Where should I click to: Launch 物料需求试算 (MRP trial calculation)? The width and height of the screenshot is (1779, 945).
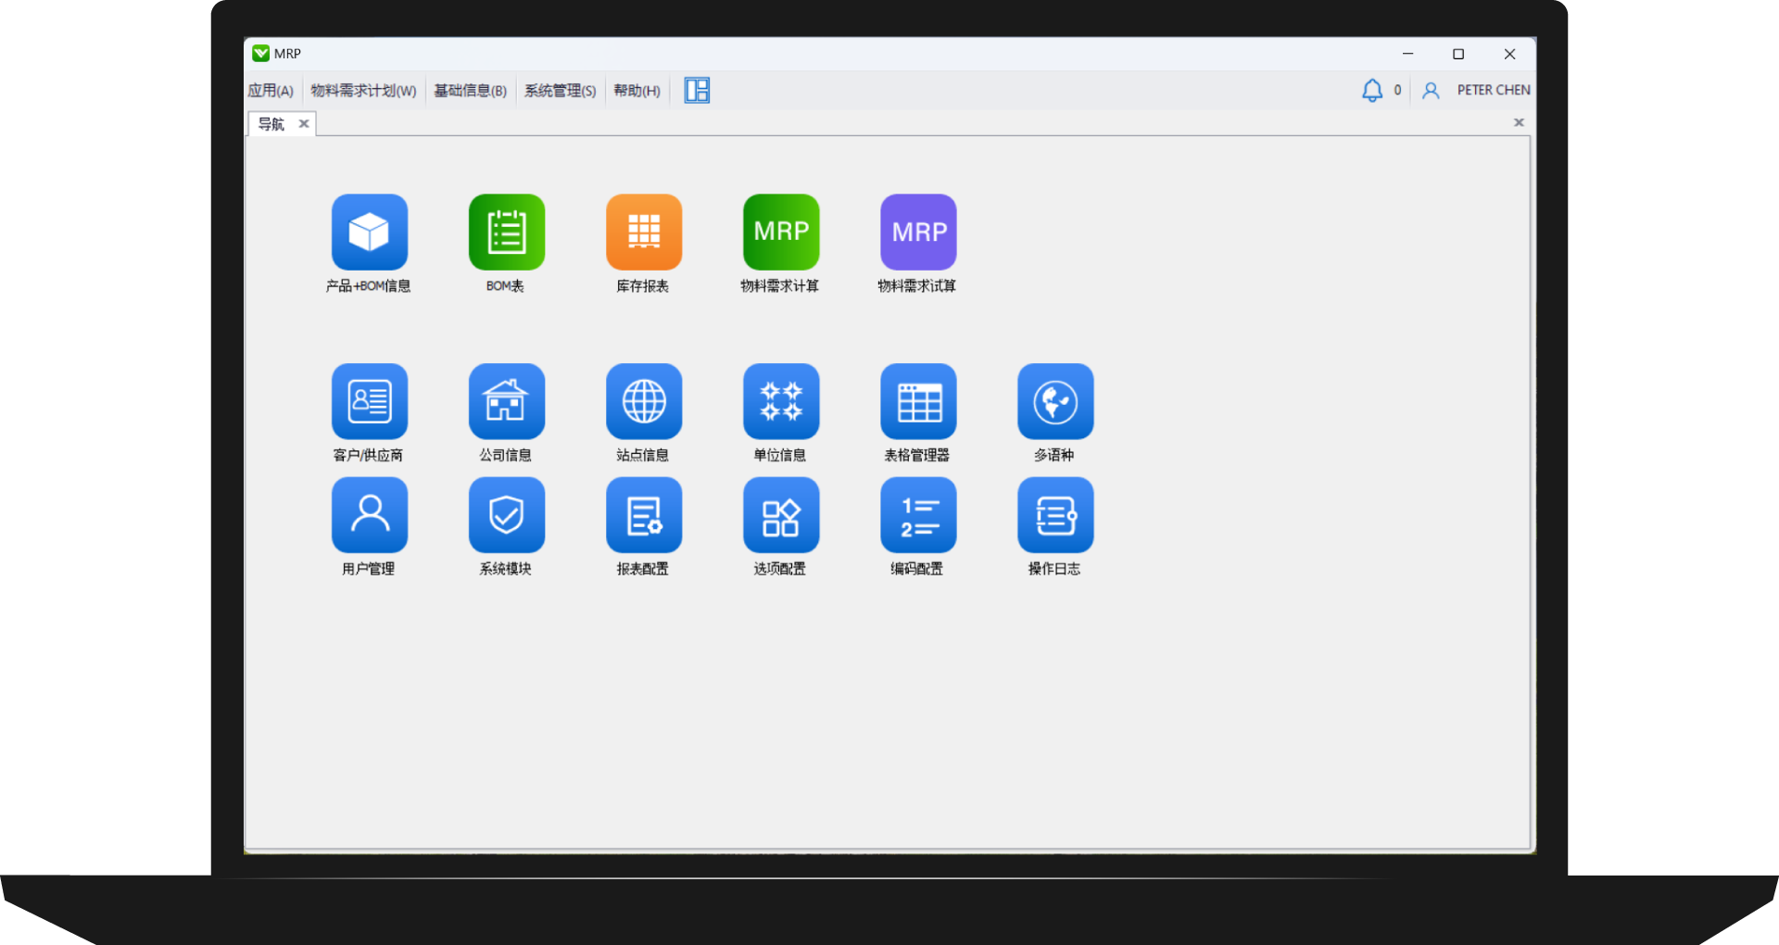pyautogui.click(x=917, y=233)
